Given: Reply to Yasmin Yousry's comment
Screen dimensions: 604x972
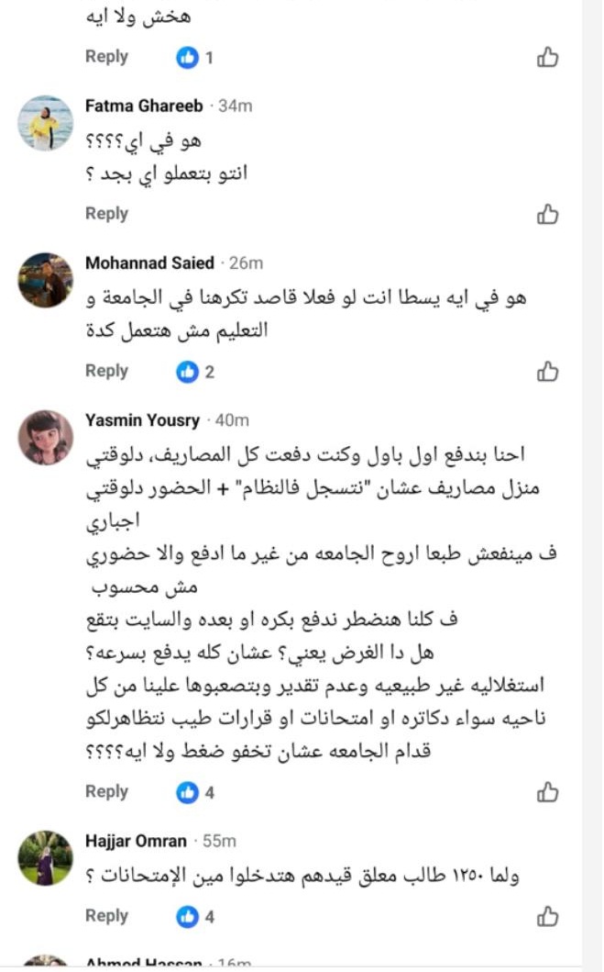Looking at the screenshot, I should click(106, 791).
